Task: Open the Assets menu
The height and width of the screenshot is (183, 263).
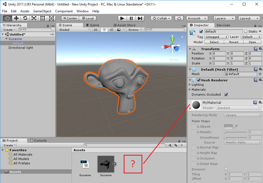Action: pos(25,11)
